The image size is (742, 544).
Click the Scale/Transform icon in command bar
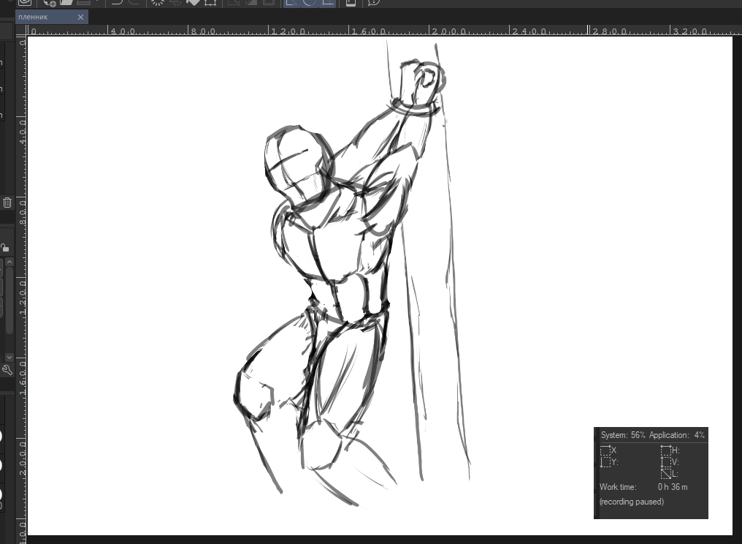pos(210,2)
